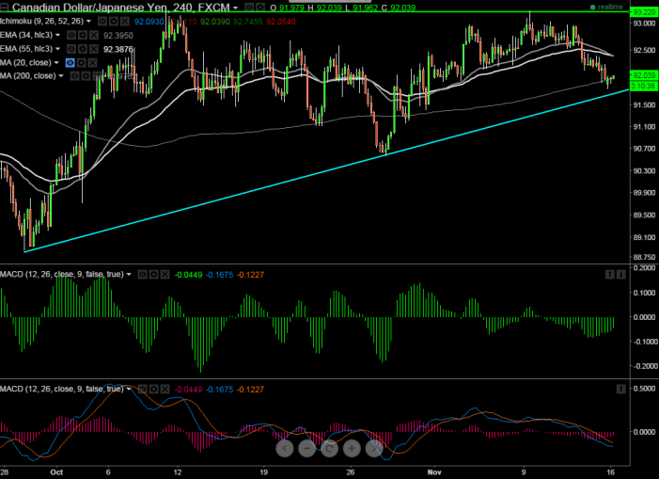Delete EMA (55, hlc3) using its X icon
This screenshot has width=659, height=479.
coord(94,49)
